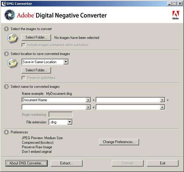Image resolution: width=184 pixels, height=172 pixels.
Task: Click 'Don't embed original' preference text
Action: tap(37, 152)
